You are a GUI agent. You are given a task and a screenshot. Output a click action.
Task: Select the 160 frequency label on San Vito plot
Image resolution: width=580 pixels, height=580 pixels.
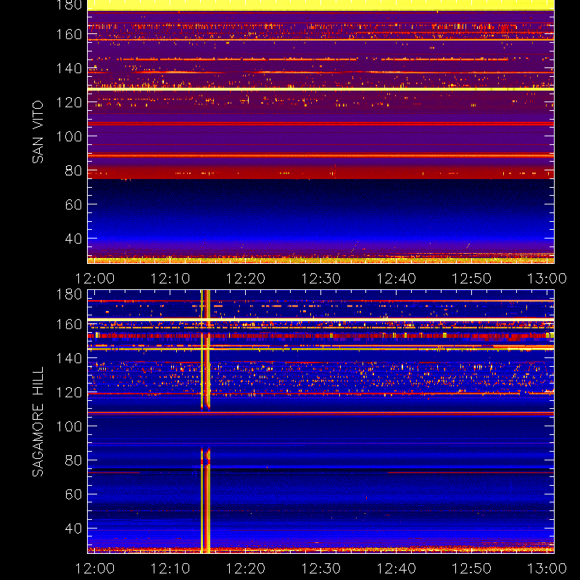pyautogui.click(x=69, y=34)
